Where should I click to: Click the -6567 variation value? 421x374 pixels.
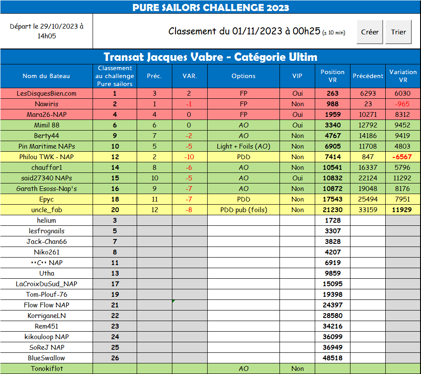pyautogui.click(x=402, y=157)
